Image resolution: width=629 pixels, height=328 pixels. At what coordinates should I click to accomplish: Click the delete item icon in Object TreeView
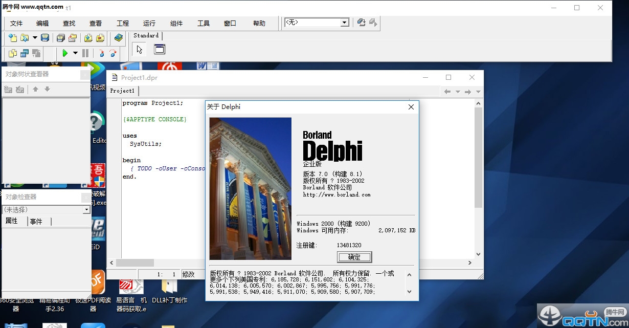[20, 89]
